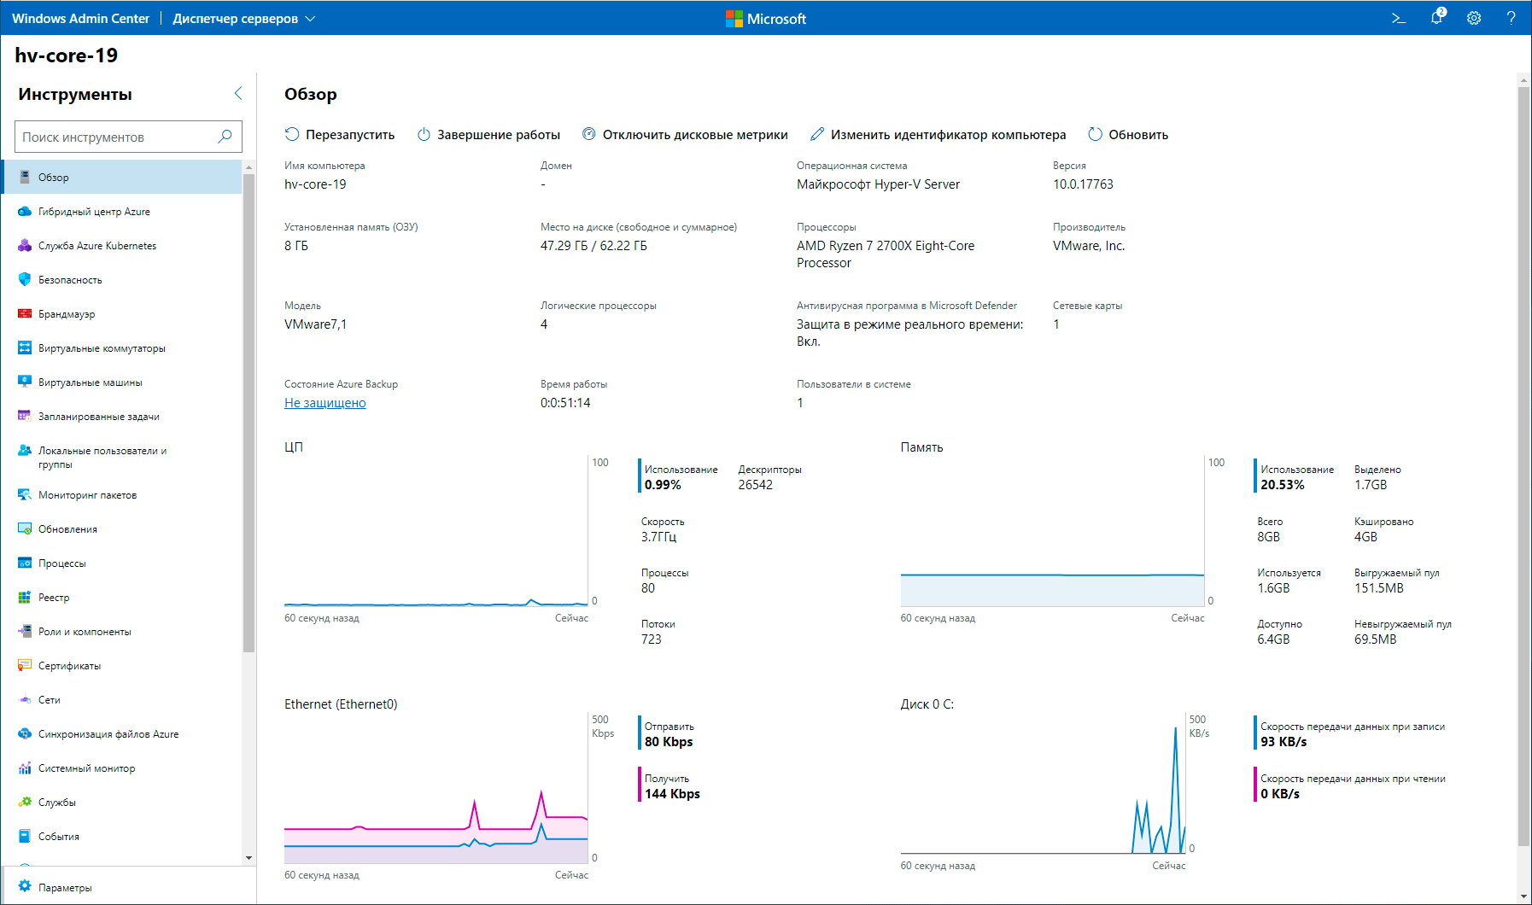Click the Завершение работы button
This screenshot has height=905, width=1532.
488,135
